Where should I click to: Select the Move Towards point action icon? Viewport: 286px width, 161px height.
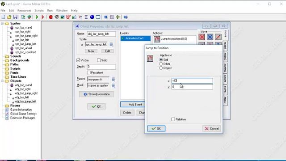218,37
